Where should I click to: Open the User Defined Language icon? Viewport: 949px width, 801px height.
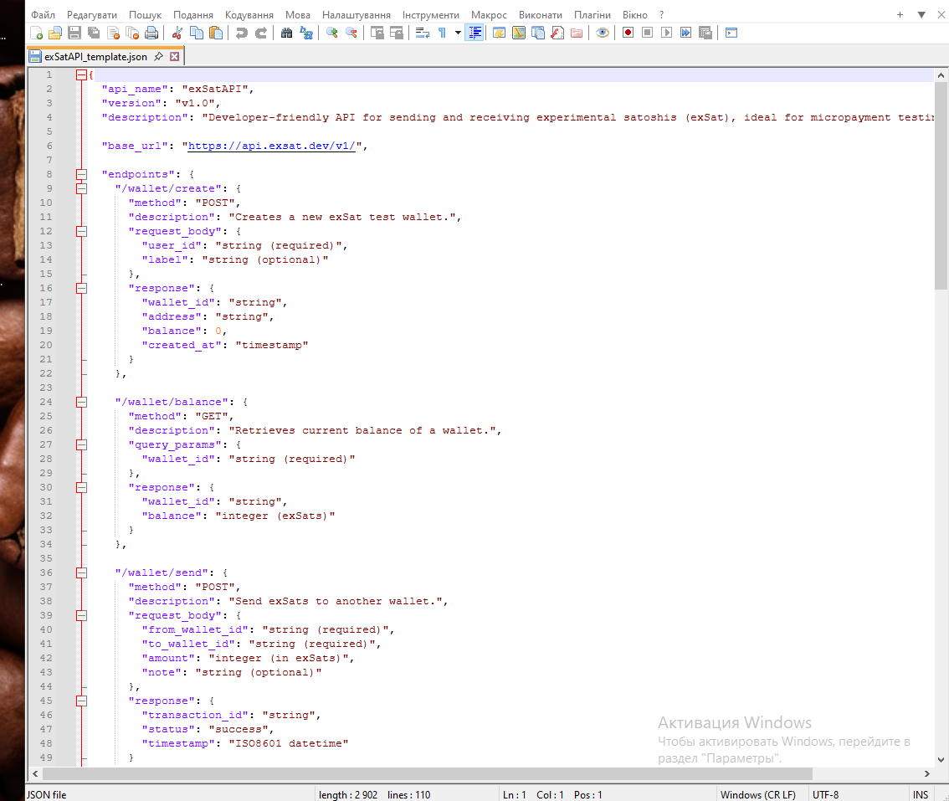500,33
